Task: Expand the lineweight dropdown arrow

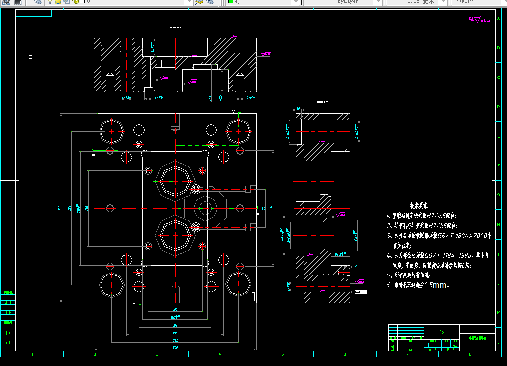Action: (x=444, y=2)
